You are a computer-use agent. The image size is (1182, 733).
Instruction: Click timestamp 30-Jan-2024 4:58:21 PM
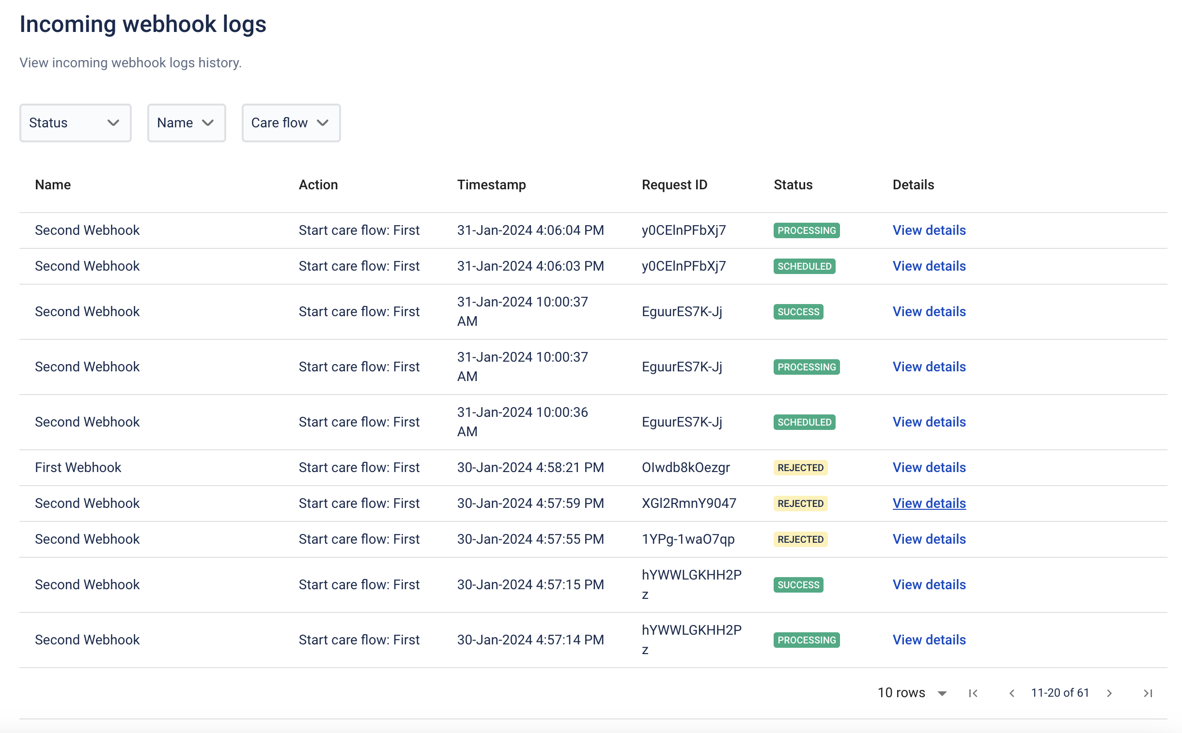click(x=530, y=468)
